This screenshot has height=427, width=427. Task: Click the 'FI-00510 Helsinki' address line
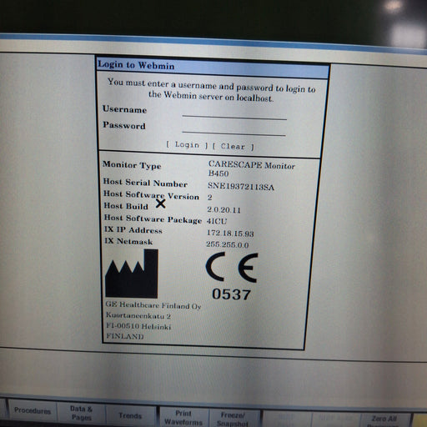coord(138,326)
